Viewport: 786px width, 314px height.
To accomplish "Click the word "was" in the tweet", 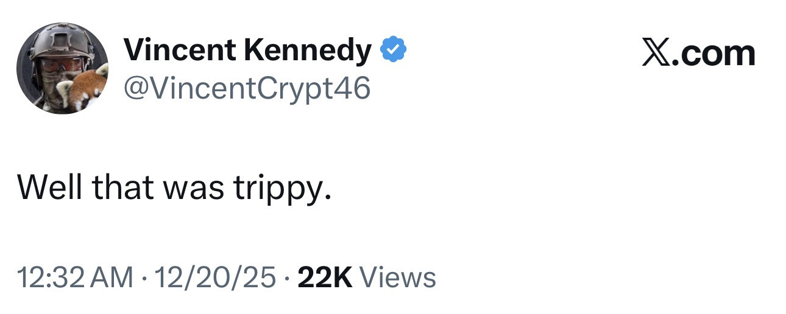I will pyautogui.click(x=193, y=190).
